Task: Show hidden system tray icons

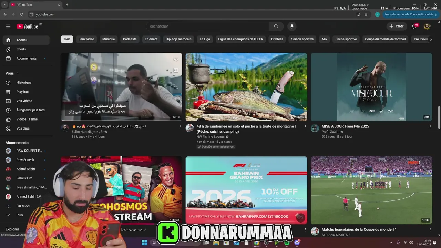Action: tap(391, 242)
